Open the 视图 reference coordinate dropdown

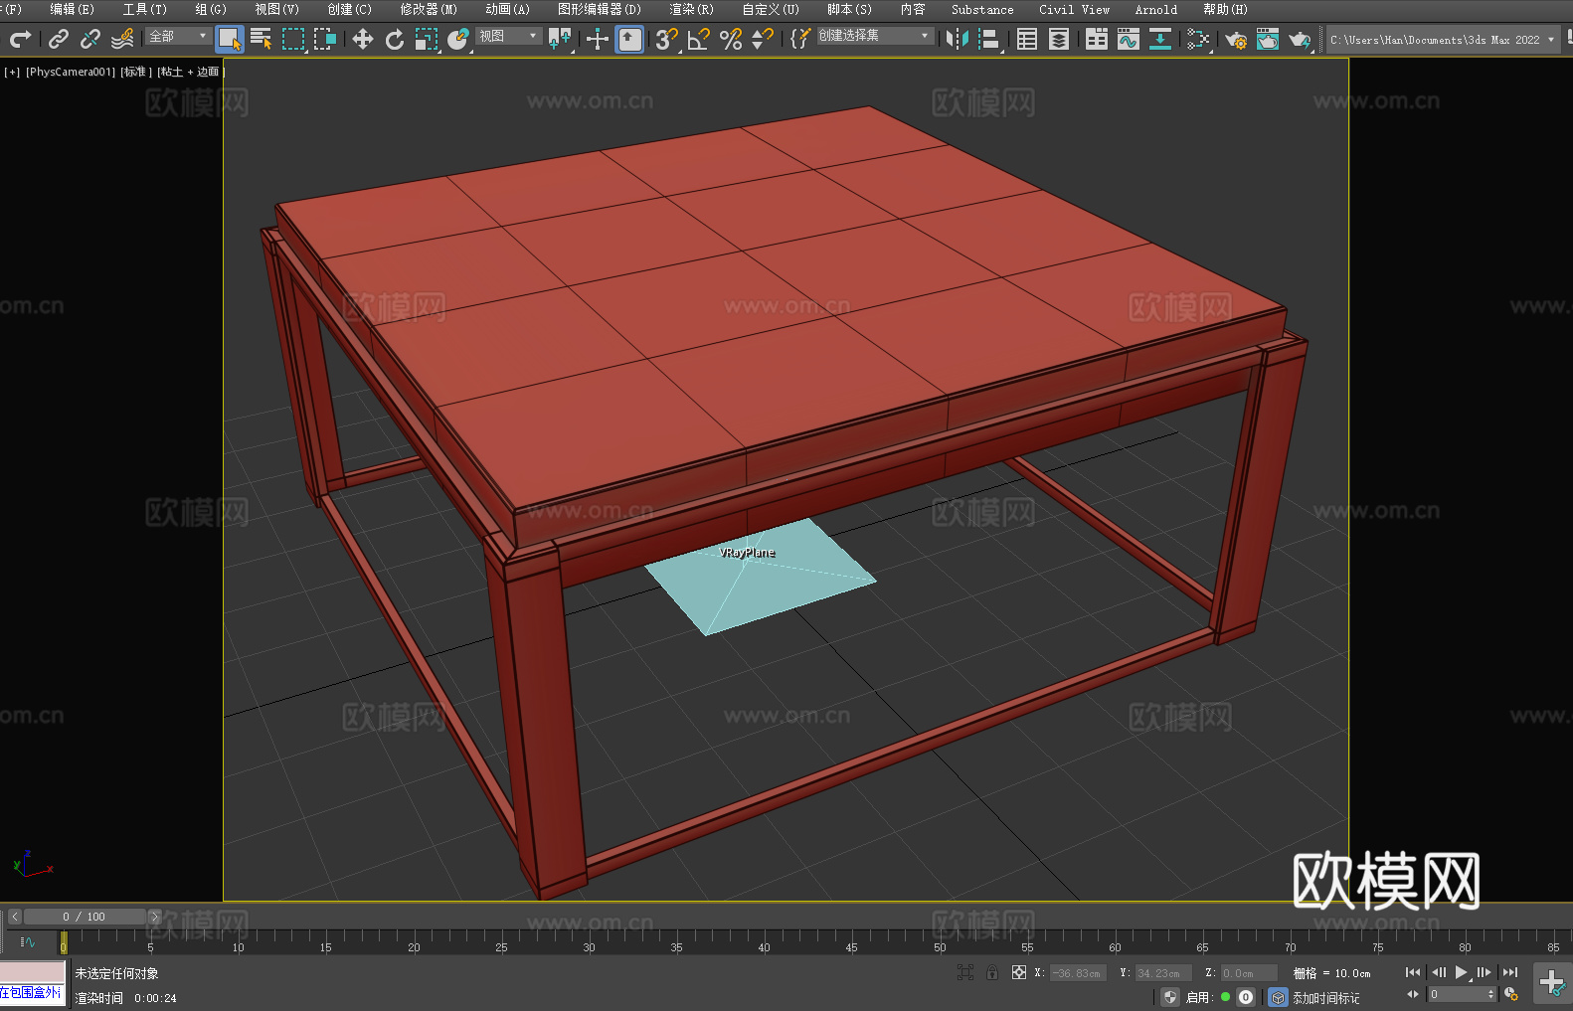tap(508, 36)
